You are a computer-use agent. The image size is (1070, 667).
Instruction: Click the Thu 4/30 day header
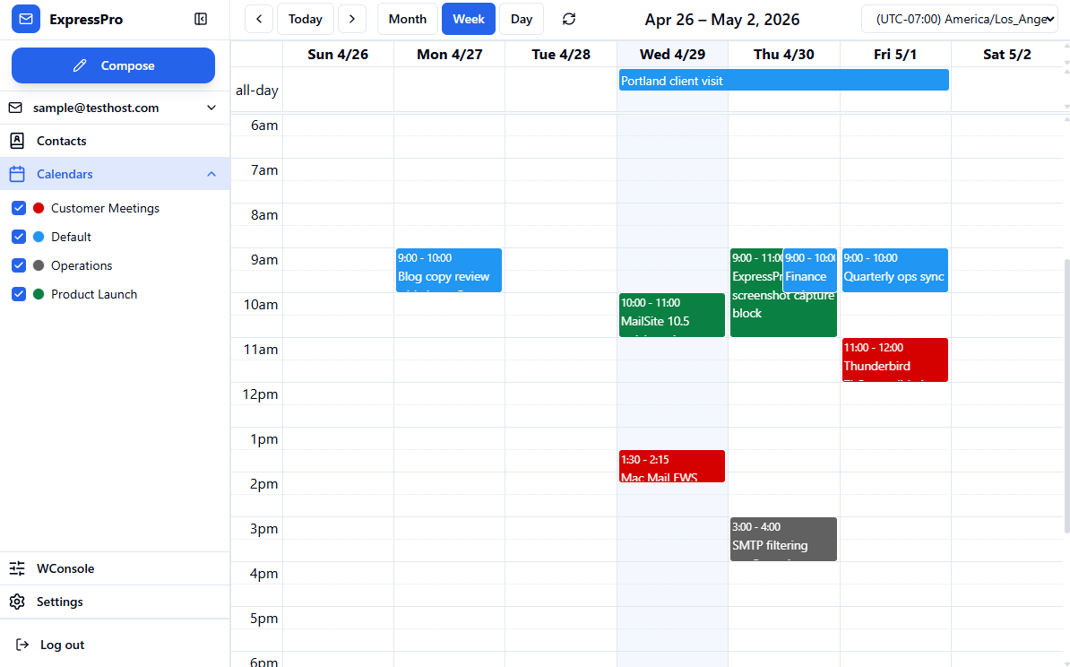click(784, 55)
